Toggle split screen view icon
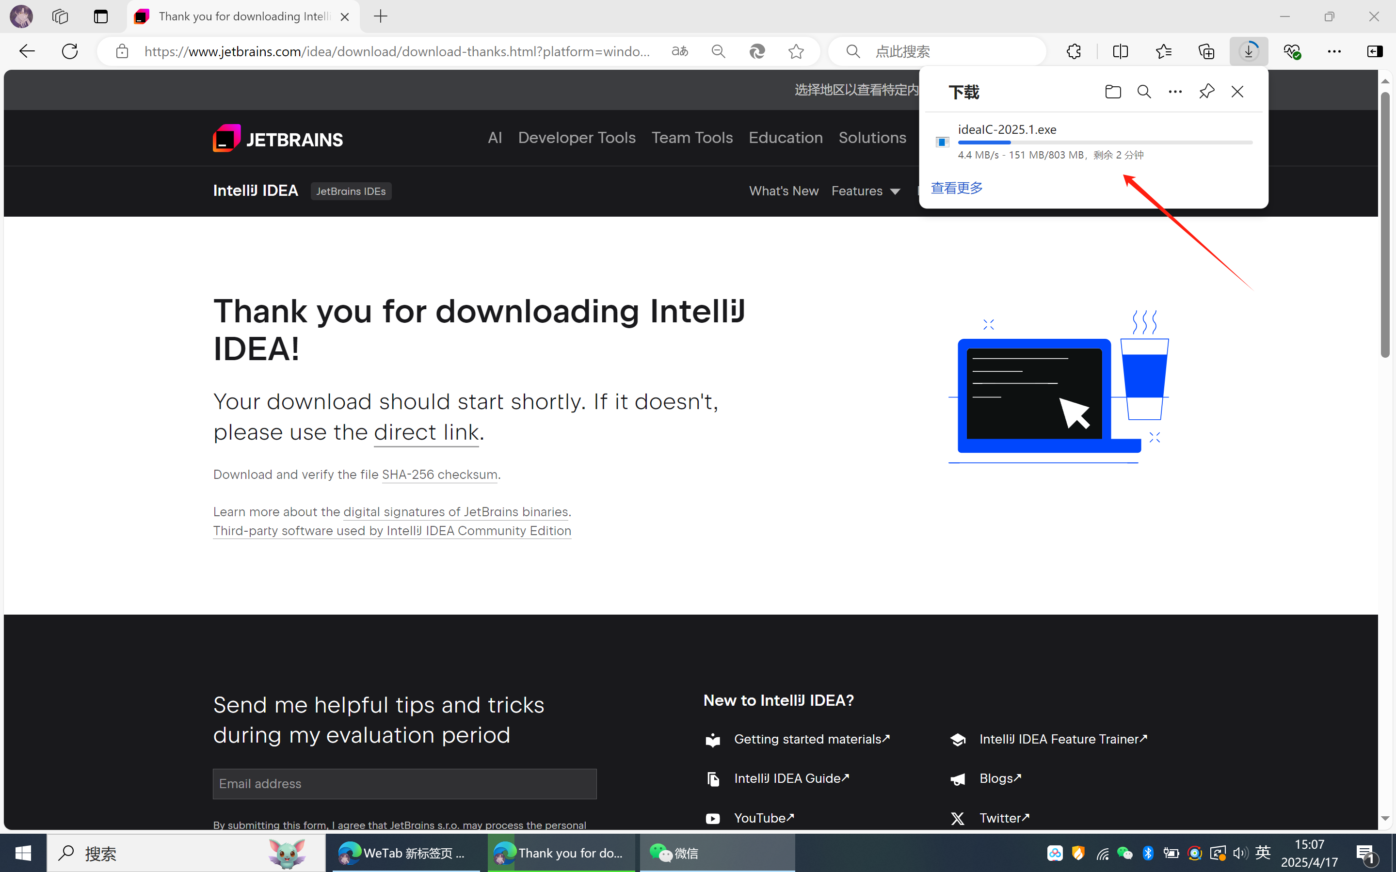 coord(1120,51)
